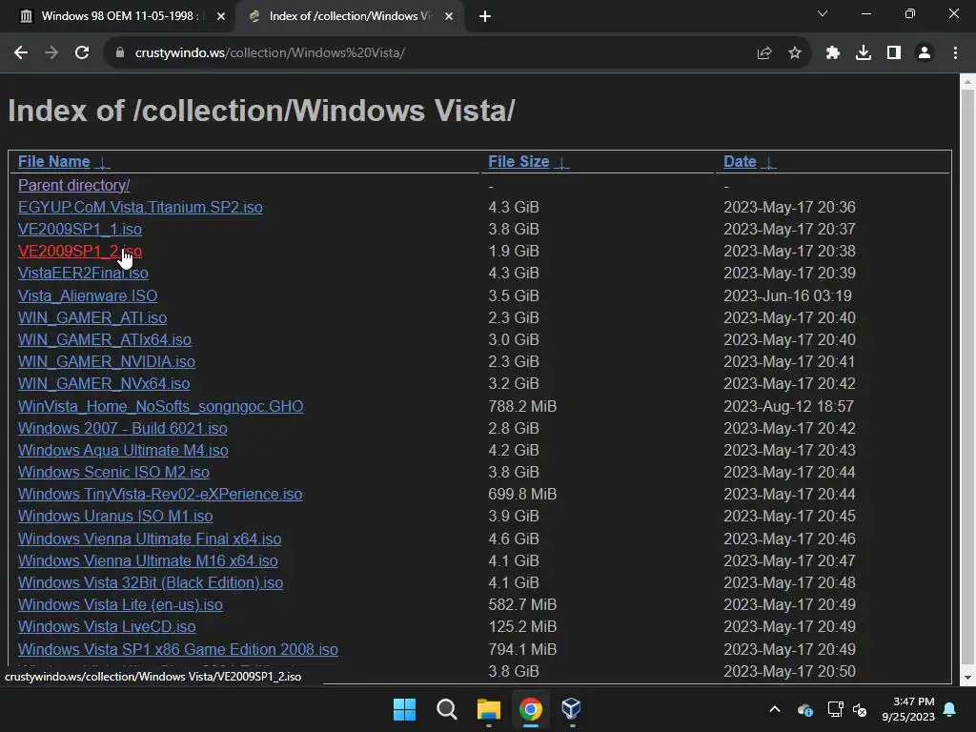Download Windows Vista 32Bit (Black Edition).iso
The height and width of the screenshot is (732, 976).
151,582
